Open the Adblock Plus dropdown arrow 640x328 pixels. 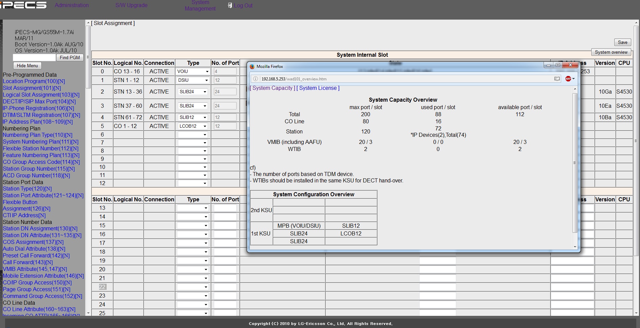[x=573, y=79]
